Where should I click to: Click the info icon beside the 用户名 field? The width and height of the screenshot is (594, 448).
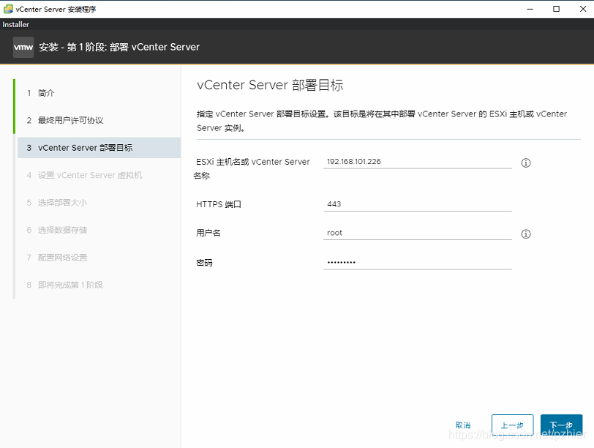tap(526, 234)
